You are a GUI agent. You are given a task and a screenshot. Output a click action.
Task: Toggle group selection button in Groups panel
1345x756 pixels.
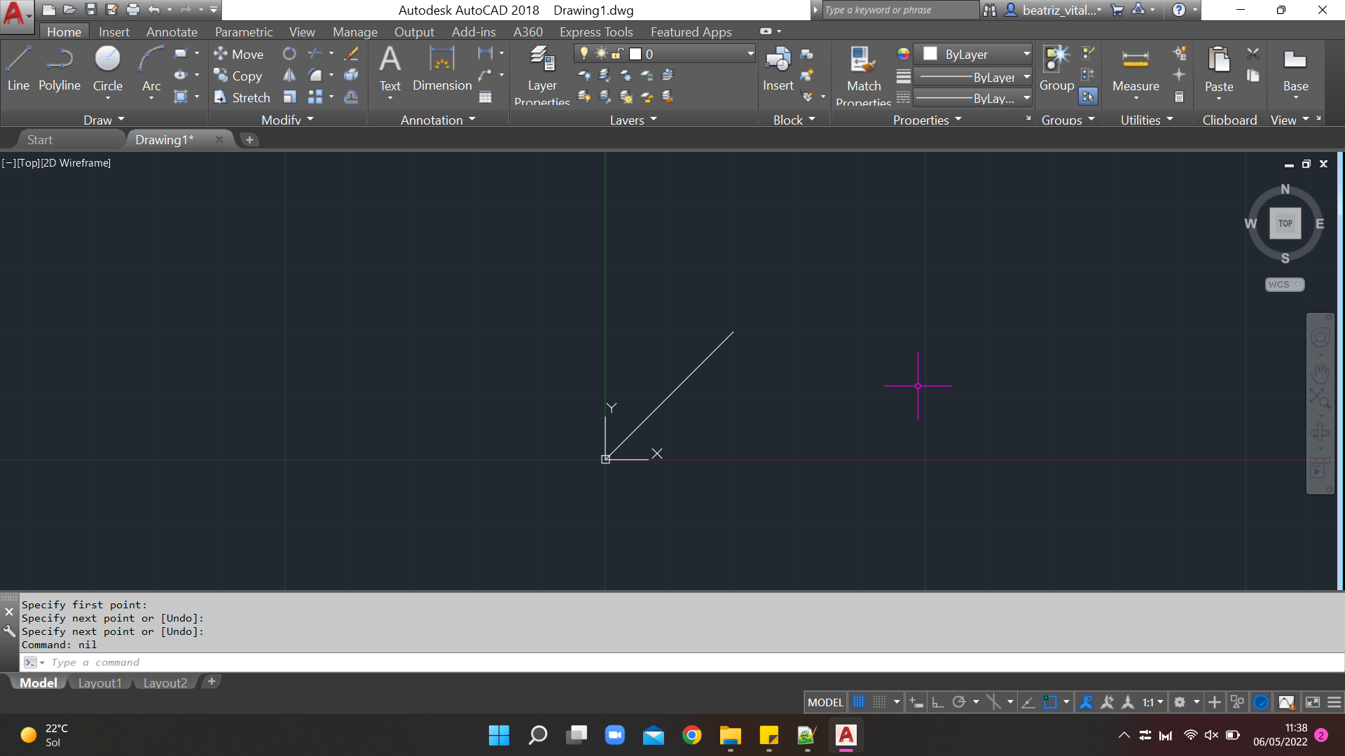pos(1088,97)
